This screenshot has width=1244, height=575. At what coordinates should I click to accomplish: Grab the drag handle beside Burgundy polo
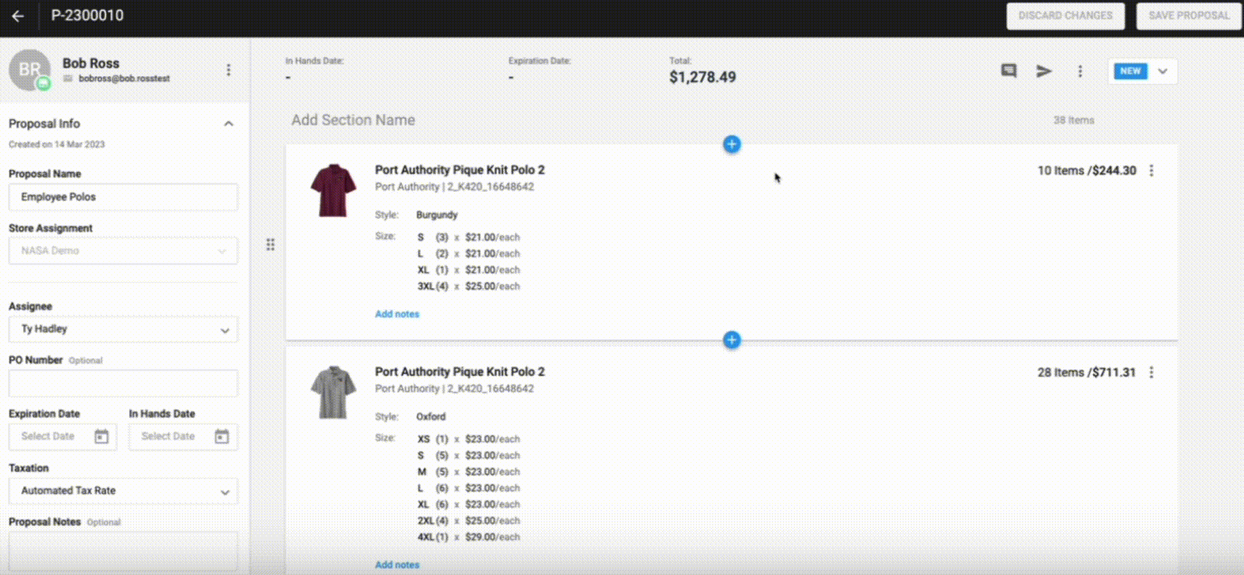(x=271, y=245)
